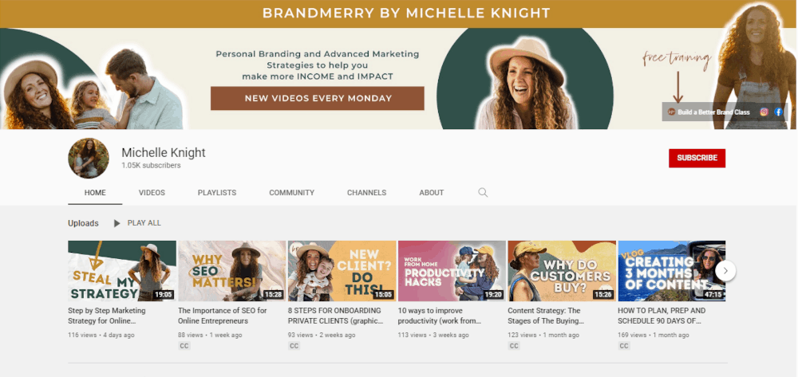This screenshot has height=377, width=798.
Task: Open the Build a Better Brand Class link
Action: click(x=709, y=112)
